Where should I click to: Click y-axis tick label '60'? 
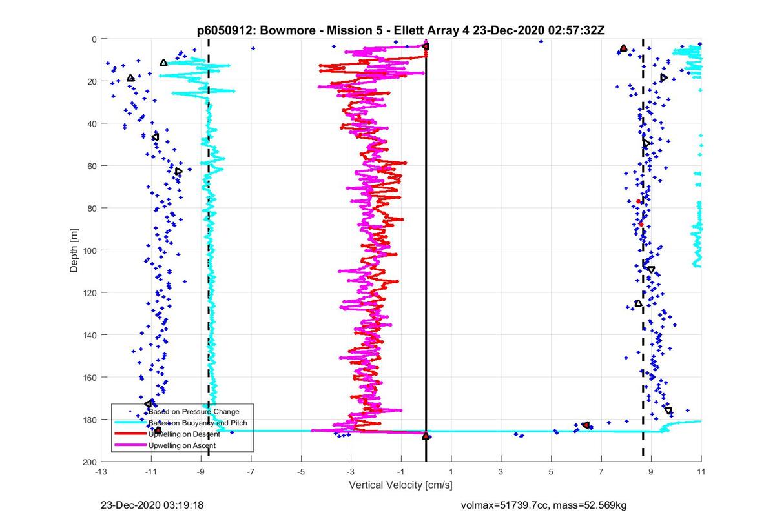pos(92,166)
